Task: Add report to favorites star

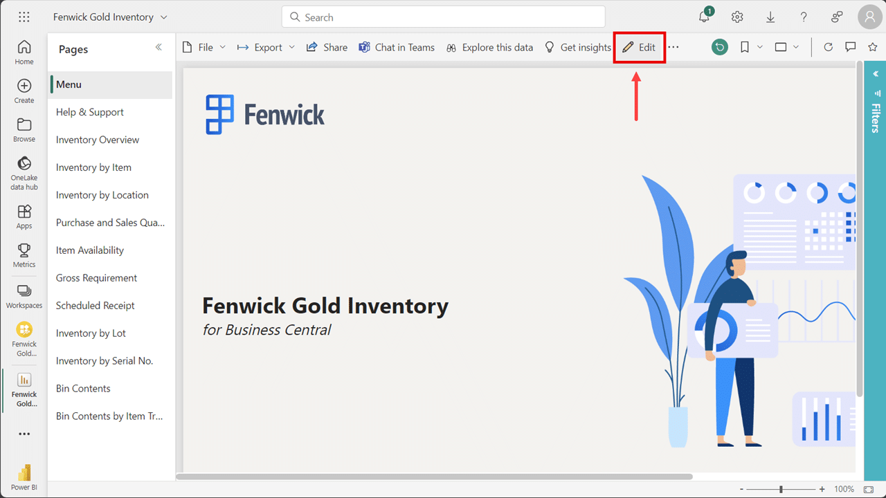Action: [872, 47]
